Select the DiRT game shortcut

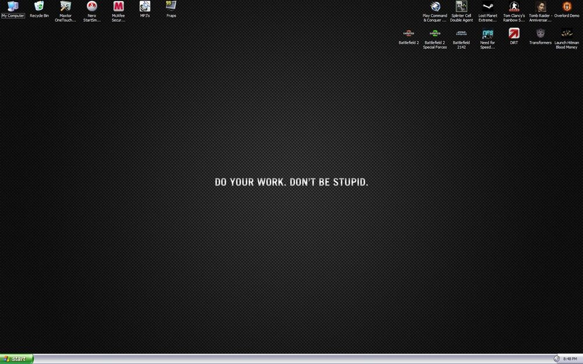(514, 34)
